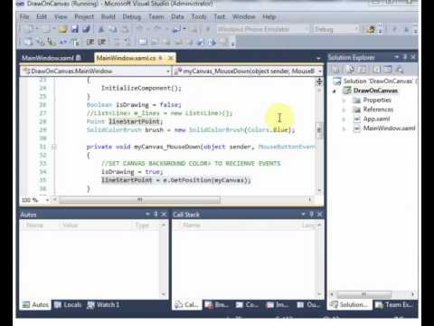Expand the MainWindow.xaml node in Solution Explorer
Viewport: 434px width, 326px height.
[344, 129]
